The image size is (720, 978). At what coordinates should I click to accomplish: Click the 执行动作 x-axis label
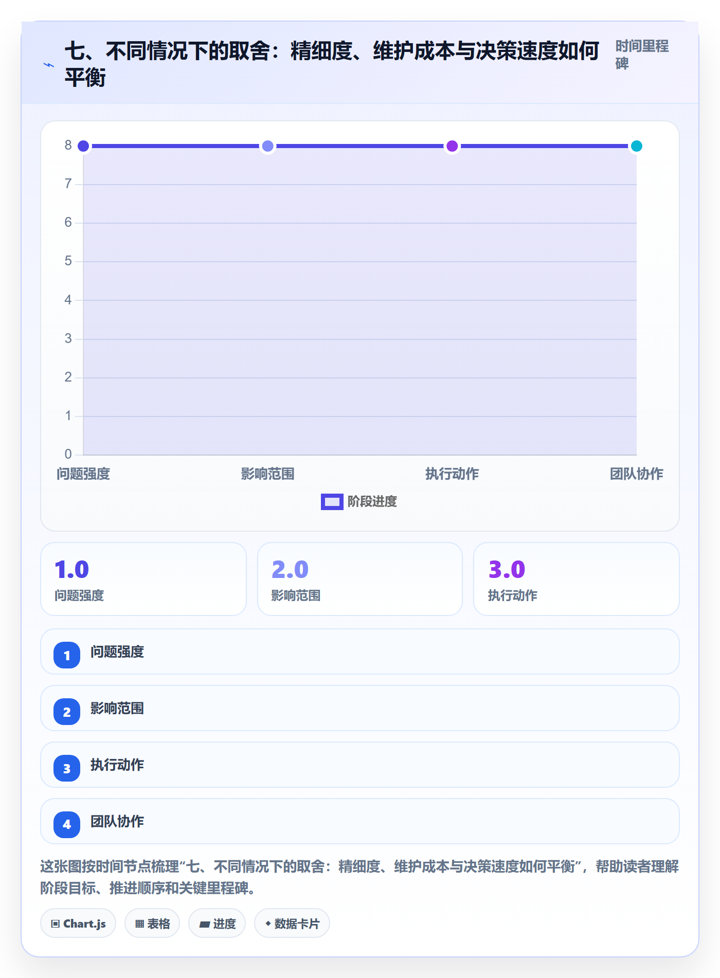452,474
